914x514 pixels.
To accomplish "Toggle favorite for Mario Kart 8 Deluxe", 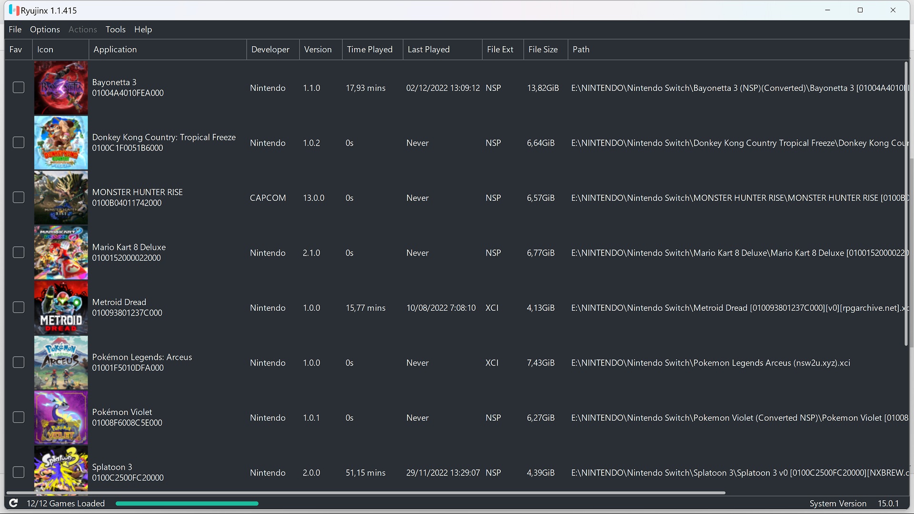I will tap(19, 252).
